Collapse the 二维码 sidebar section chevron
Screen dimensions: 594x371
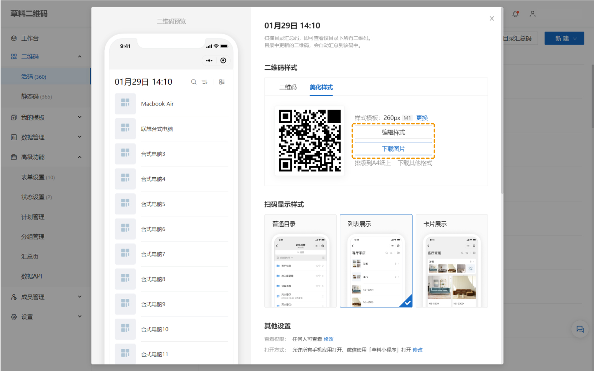(80, 56)
